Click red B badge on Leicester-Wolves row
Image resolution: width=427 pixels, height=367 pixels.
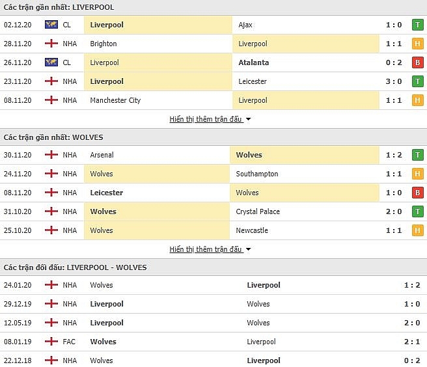[x=417, y=193]
